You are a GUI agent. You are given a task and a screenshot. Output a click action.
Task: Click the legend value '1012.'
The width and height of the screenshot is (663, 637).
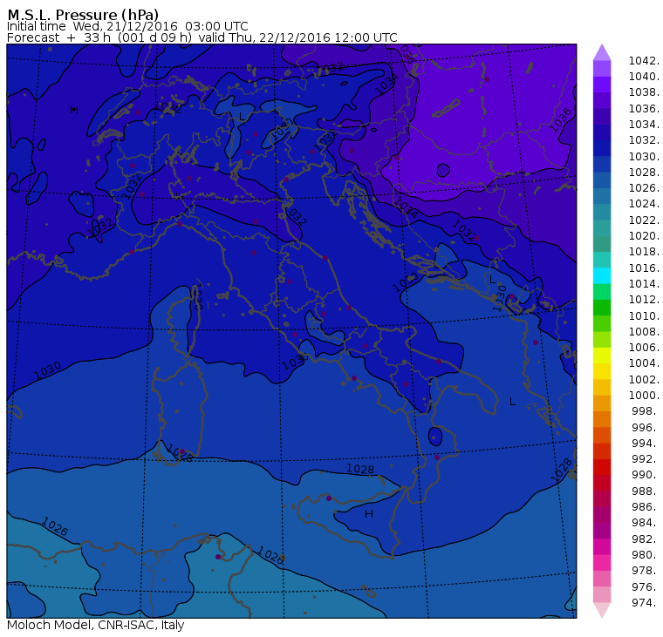click(x=644, y=300)
